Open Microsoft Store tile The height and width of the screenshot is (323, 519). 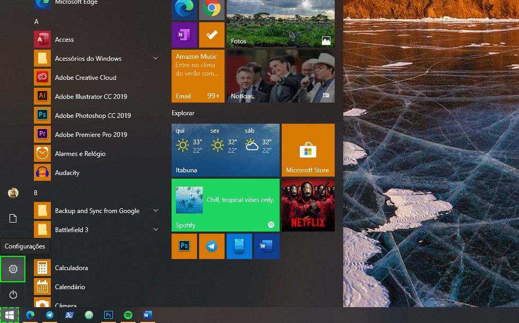coord(308,150)
